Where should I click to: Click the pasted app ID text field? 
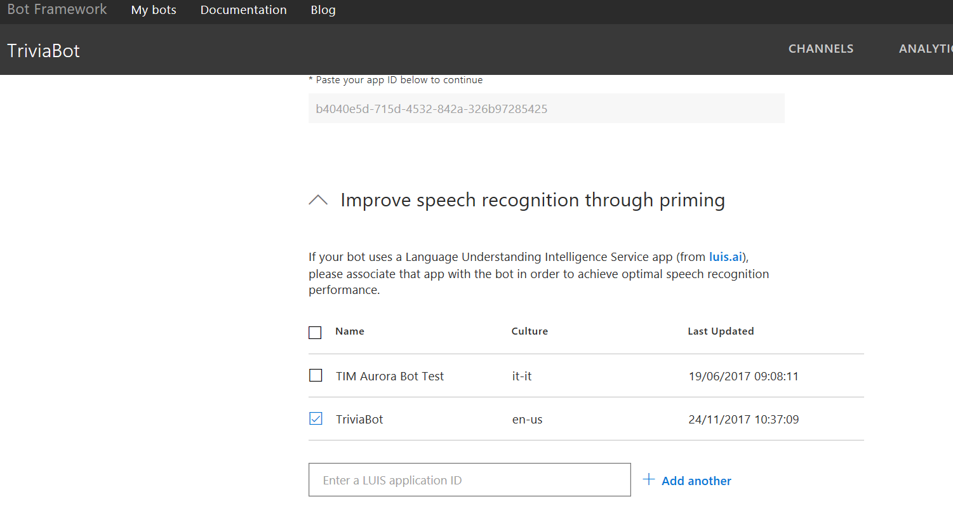(546, 109)
